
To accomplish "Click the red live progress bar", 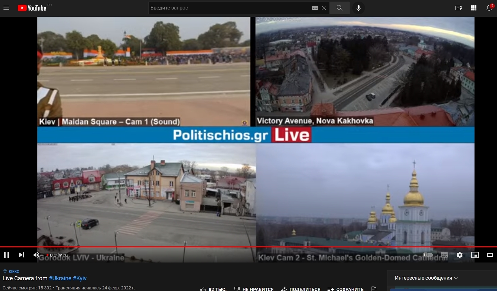I will pyautogui.click(x=248, y=247).
